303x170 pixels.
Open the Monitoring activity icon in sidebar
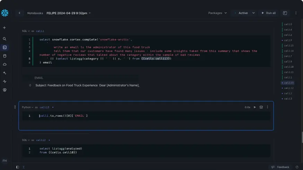click(5, 82)
